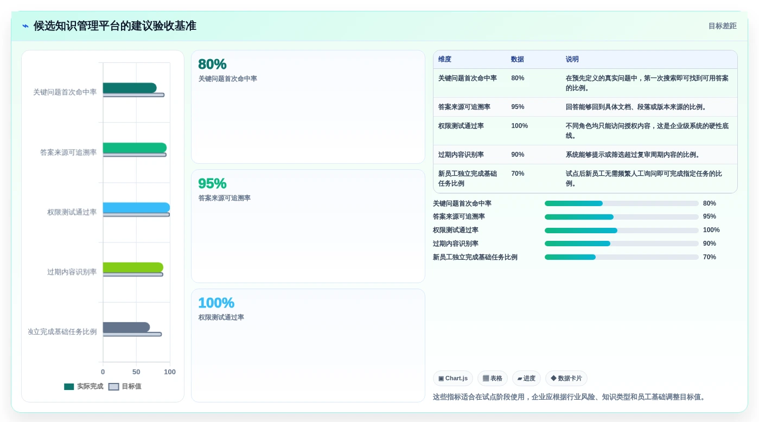Click the lime 过期内容识别率 chart bar
The image size is (759, 422).
[x=133, y=267]
